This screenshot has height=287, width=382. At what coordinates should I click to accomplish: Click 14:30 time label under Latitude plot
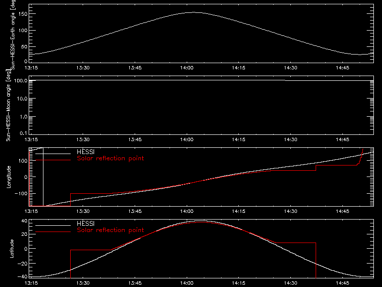[x=291, y=283]
